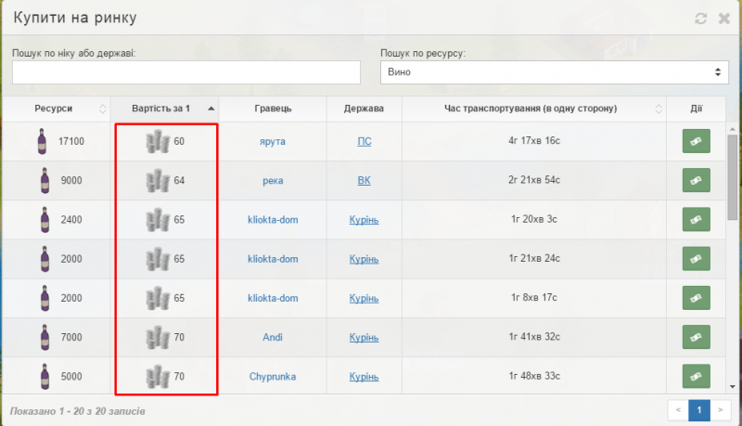The width and height of the screenshot is (742, 426).
Task: Click next page arrow in pagination
Action: tap(721, 408)
